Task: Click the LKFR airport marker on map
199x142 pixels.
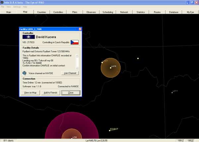Action: pyautogui.click(x=110, y=68)
